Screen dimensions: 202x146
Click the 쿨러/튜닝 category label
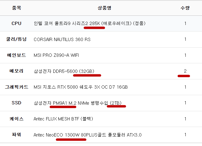[17, 39]
